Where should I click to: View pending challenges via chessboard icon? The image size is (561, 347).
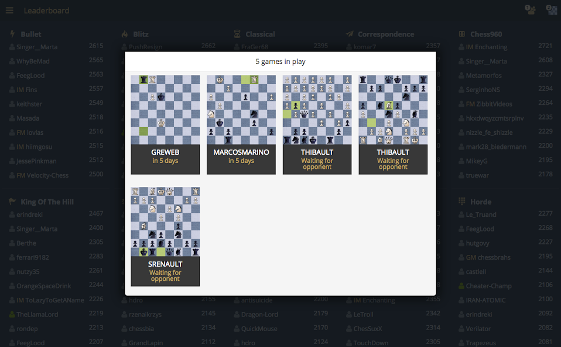pos(551,10)
